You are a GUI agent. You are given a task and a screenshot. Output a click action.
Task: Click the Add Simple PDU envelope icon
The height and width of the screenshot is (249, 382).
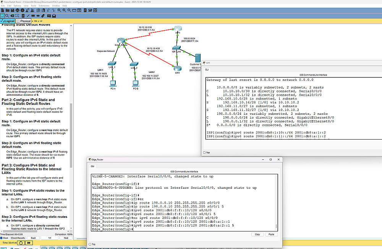click(49, 16)
